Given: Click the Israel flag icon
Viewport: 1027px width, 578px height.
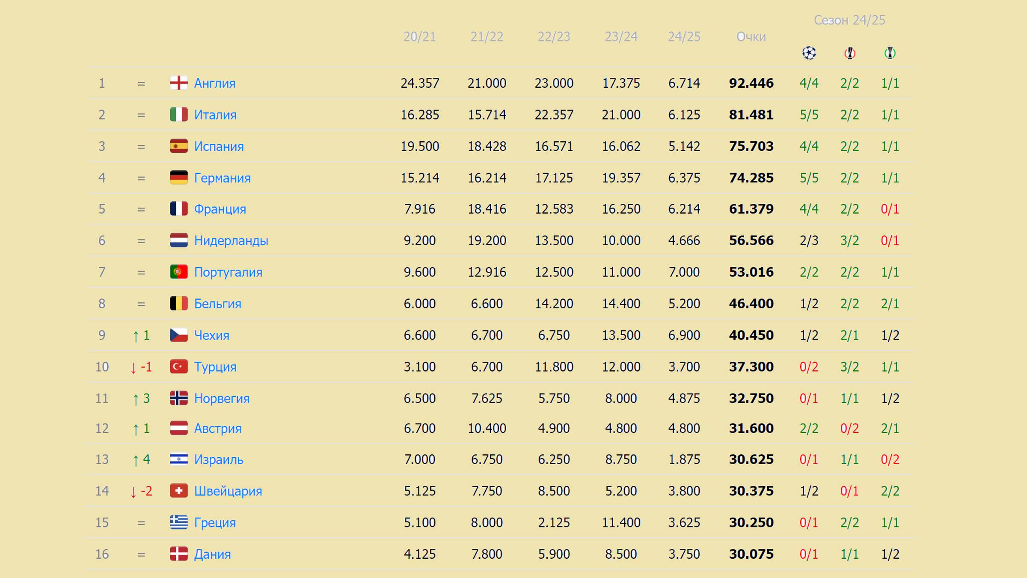Looking at the screenshot, I should pyautogui.click(x=178, y=459).
